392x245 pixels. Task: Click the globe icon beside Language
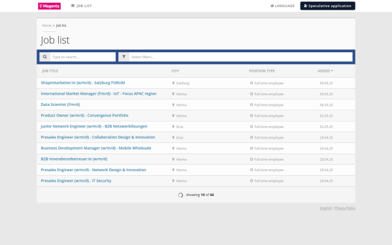[x=272, y=6]
